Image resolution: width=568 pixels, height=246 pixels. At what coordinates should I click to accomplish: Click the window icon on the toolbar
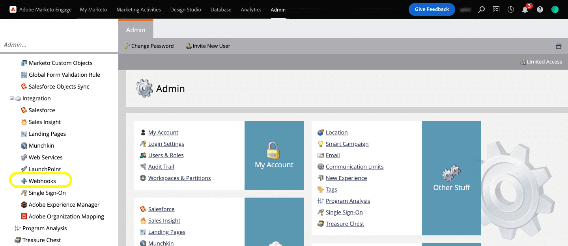[x=559, y=46]
